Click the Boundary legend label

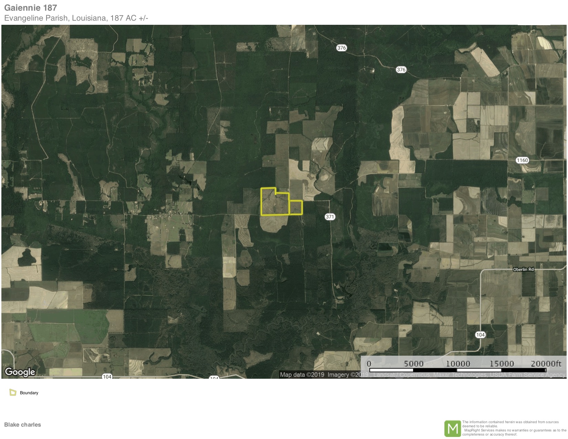tap(29, 393)
